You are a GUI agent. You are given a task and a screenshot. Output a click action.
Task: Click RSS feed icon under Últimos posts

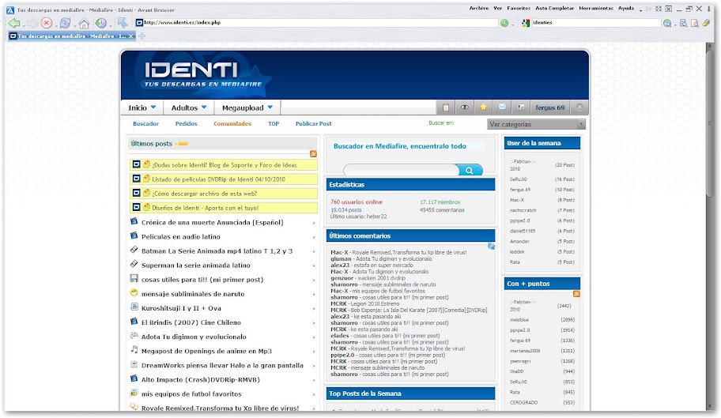coord(313,154)
